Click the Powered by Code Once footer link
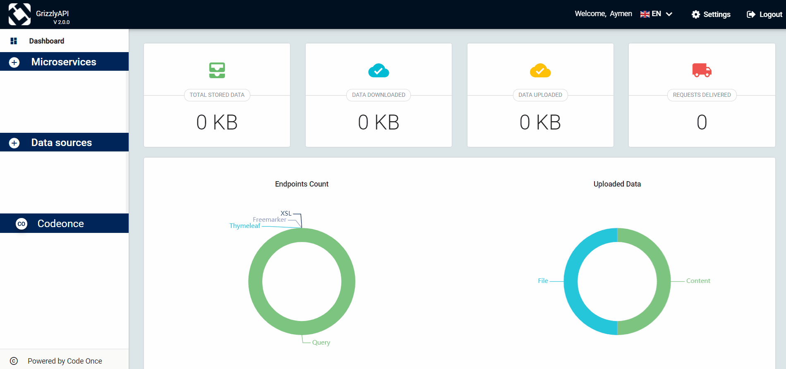 [65, 361]
